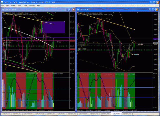160x116 pixels.
Task: Click the GBPJPY,M5 chart window icon
Action: pyautogui.click(x=78, y=9)
